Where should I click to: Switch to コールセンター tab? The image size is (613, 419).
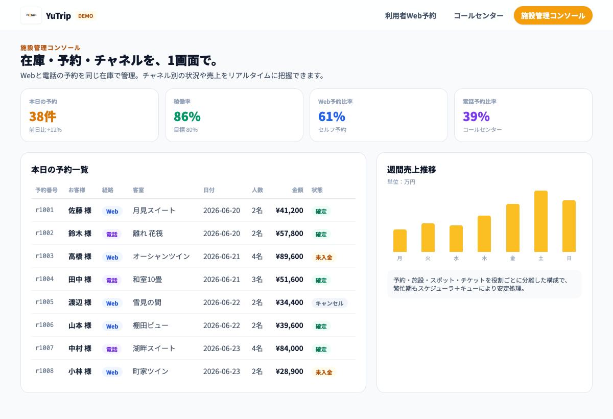click(479, 15)
